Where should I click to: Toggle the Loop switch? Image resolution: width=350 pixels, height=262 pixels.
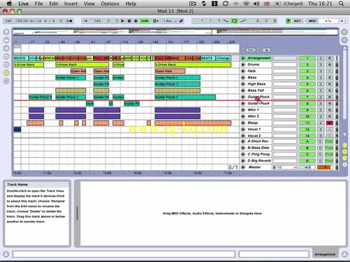coord(234,21)
